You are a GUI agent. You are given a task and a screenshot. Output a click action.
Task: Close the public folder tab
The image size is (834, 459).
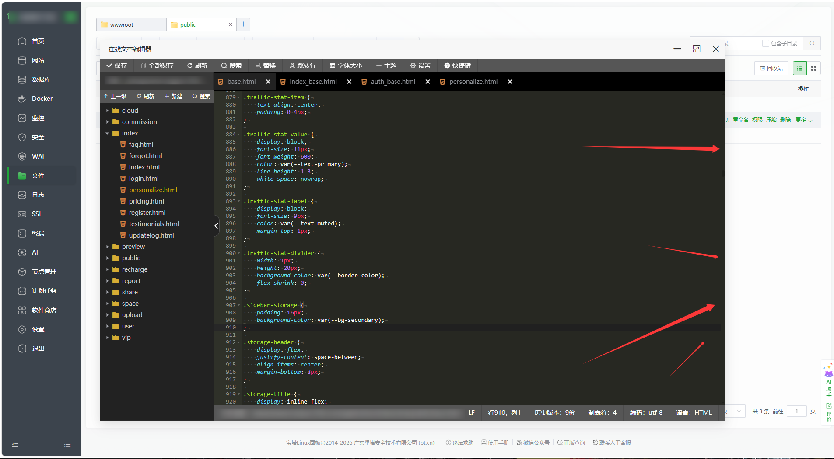click(231, 24)
